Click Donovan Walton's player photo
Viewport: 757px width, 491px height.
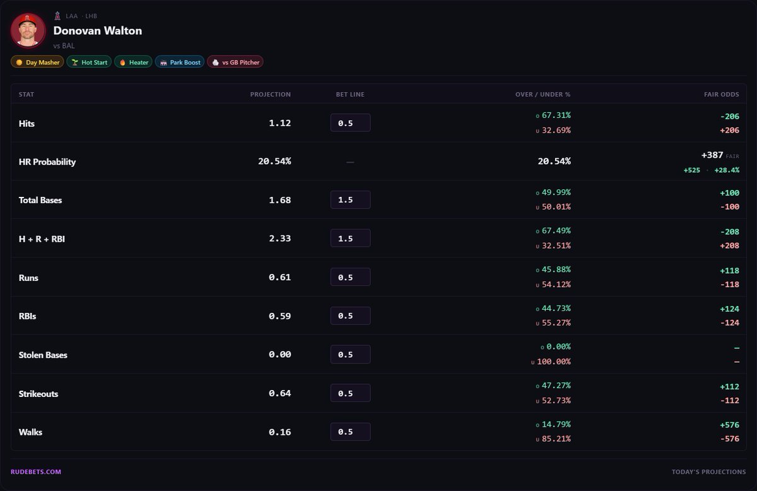click(x=28, y=30)
